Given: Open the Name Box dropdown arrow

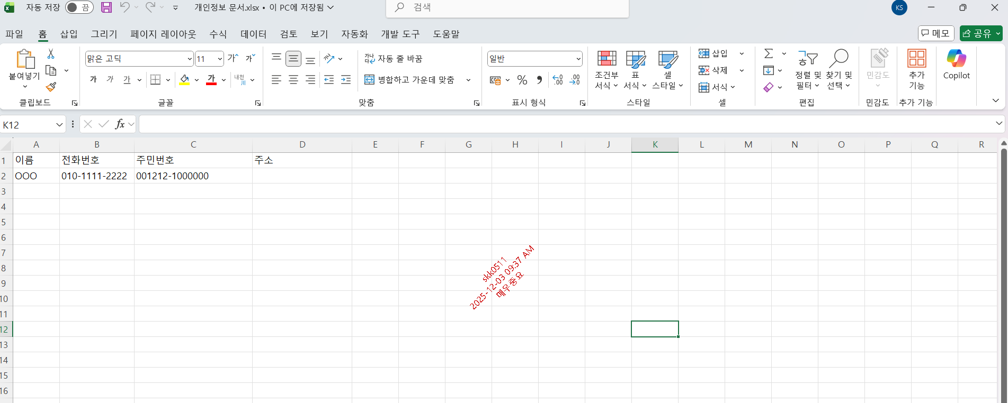Looking at the screenshot, I should pyautogui.click(x=59, y=125).
